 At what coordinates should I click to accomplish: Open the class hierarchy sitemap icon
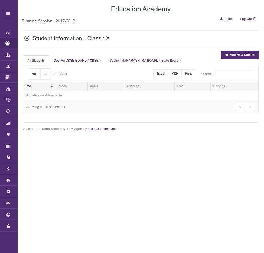tap(8, 89)
